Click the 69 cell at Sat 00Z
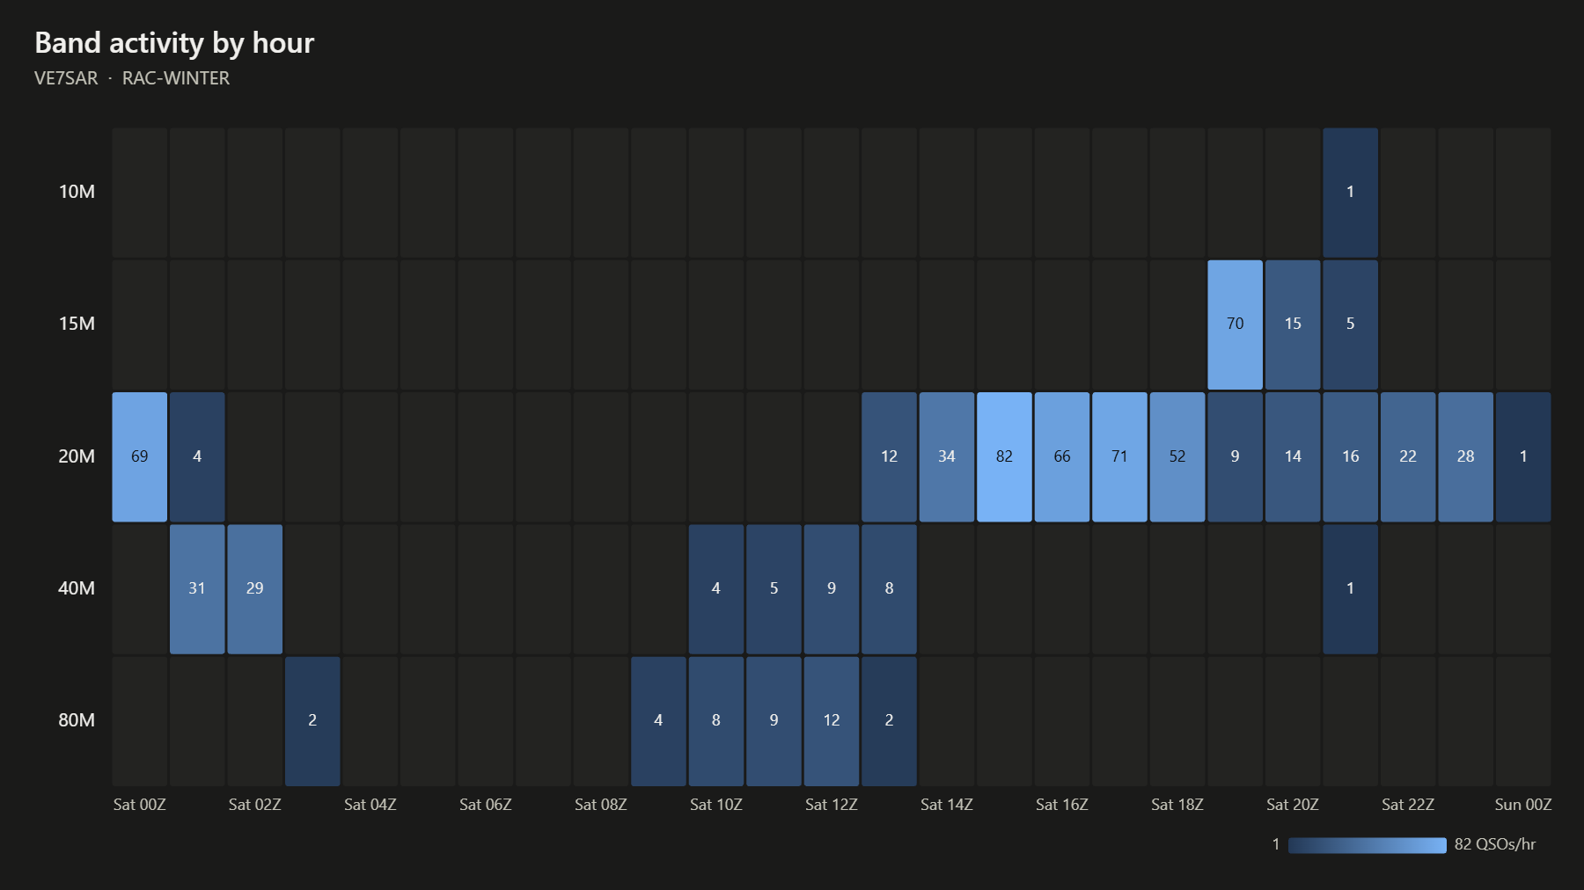Screen dimensions: 1584x890 coord(139,456)
